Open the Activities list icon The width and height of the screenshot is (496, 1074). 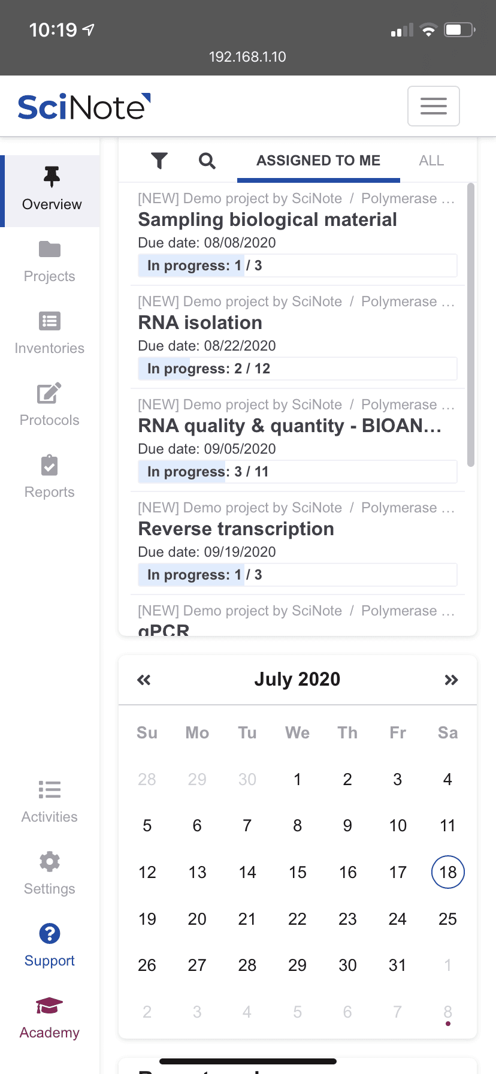coord(50,790)
